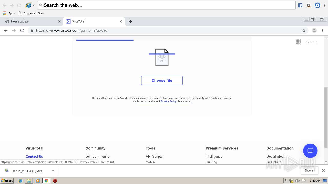
Task: Open the Apps bookmarks shortcut
Action: [x=9, y=13]
